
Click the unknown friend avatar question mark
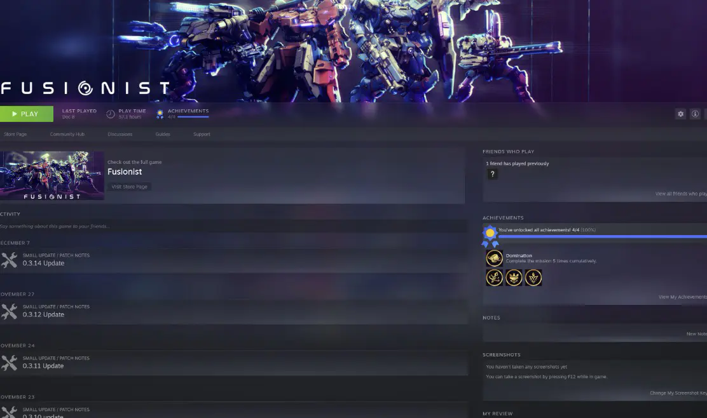pos(492,174)
